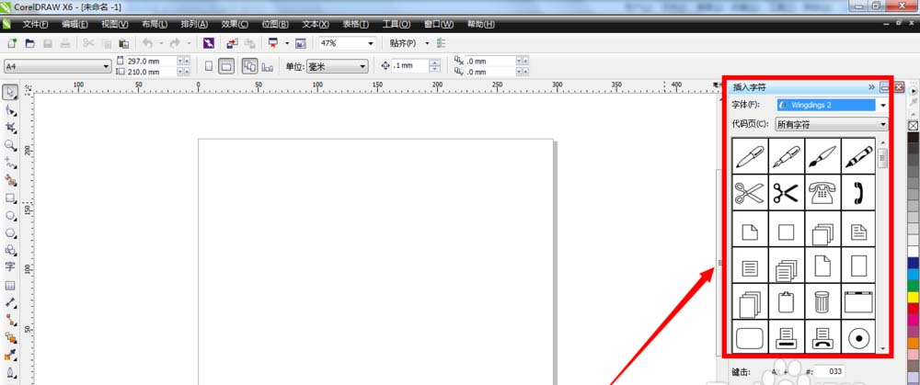The height and width of the screenshot is (385, 920).
Task: Pick the red palette swatch
Action: click(x=913, y=308)
